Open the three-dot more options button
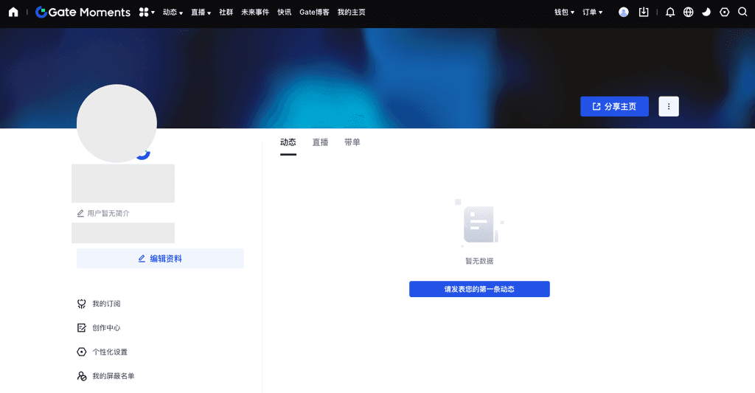Viewport: 755px width, 393px height. pos(668,106)
